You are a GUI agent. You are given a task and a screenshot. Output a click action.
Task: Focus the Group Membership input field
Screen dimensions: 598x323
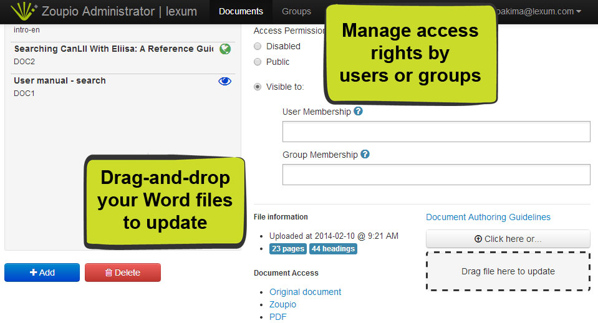point(436,175)
